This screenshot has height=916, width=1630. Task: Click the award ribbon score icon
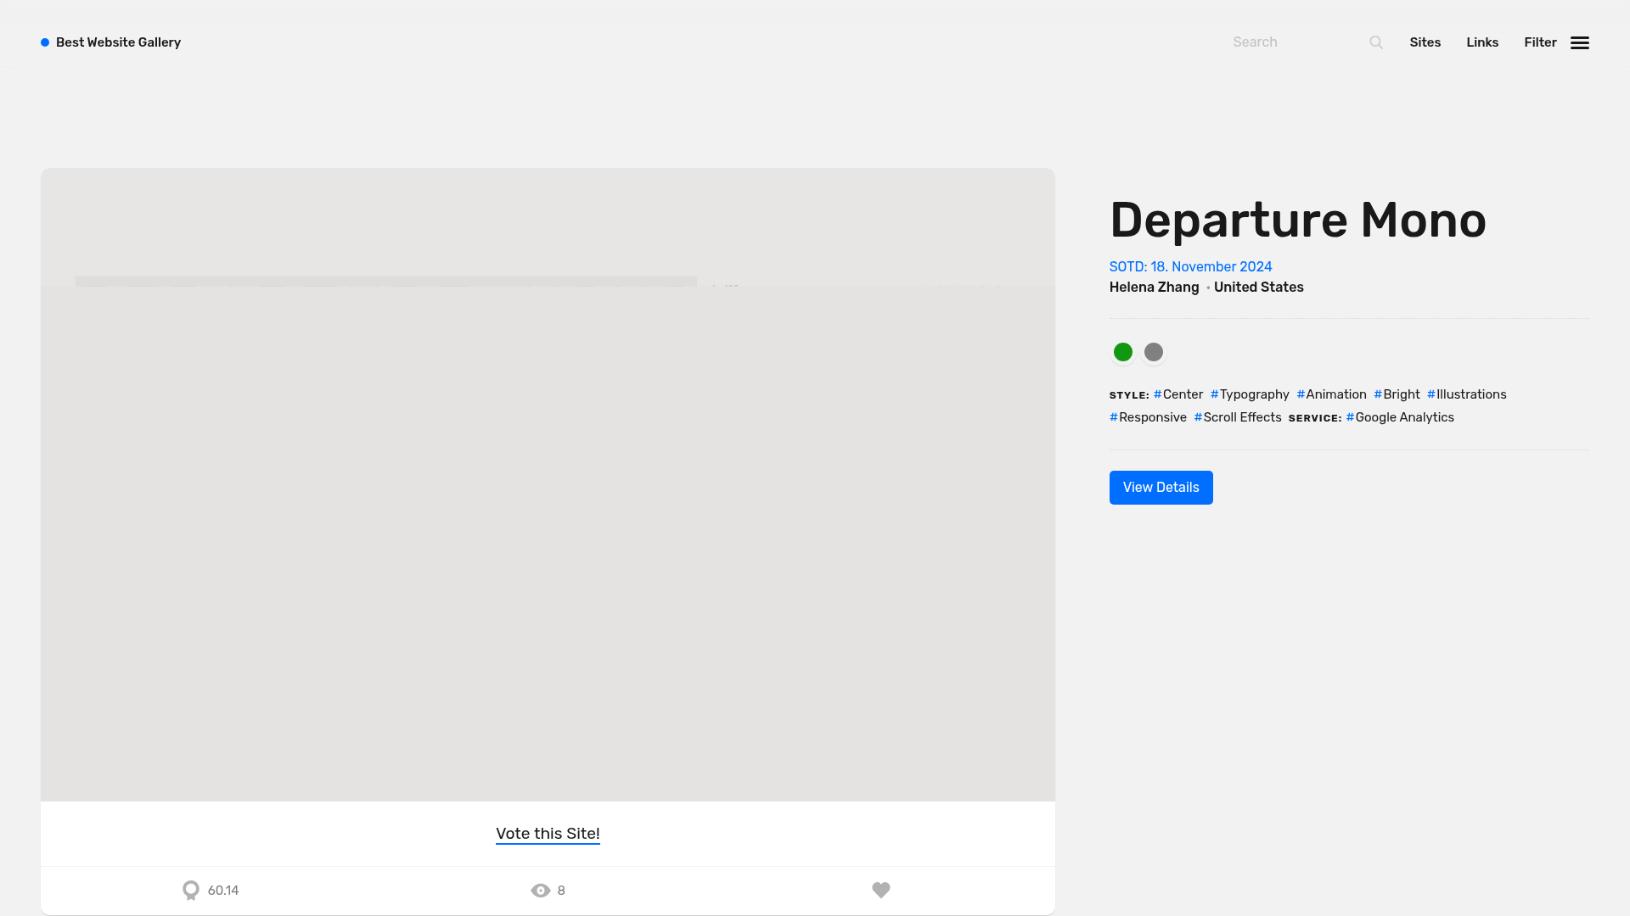pos(191,891)
